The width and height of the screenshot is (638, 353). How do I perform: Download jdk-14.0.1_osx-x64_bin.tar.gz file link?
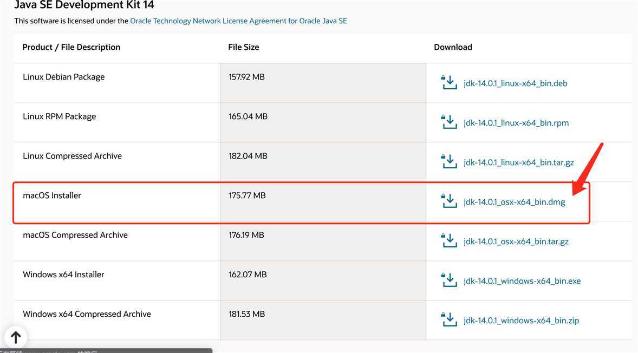[x=516, y=241]
